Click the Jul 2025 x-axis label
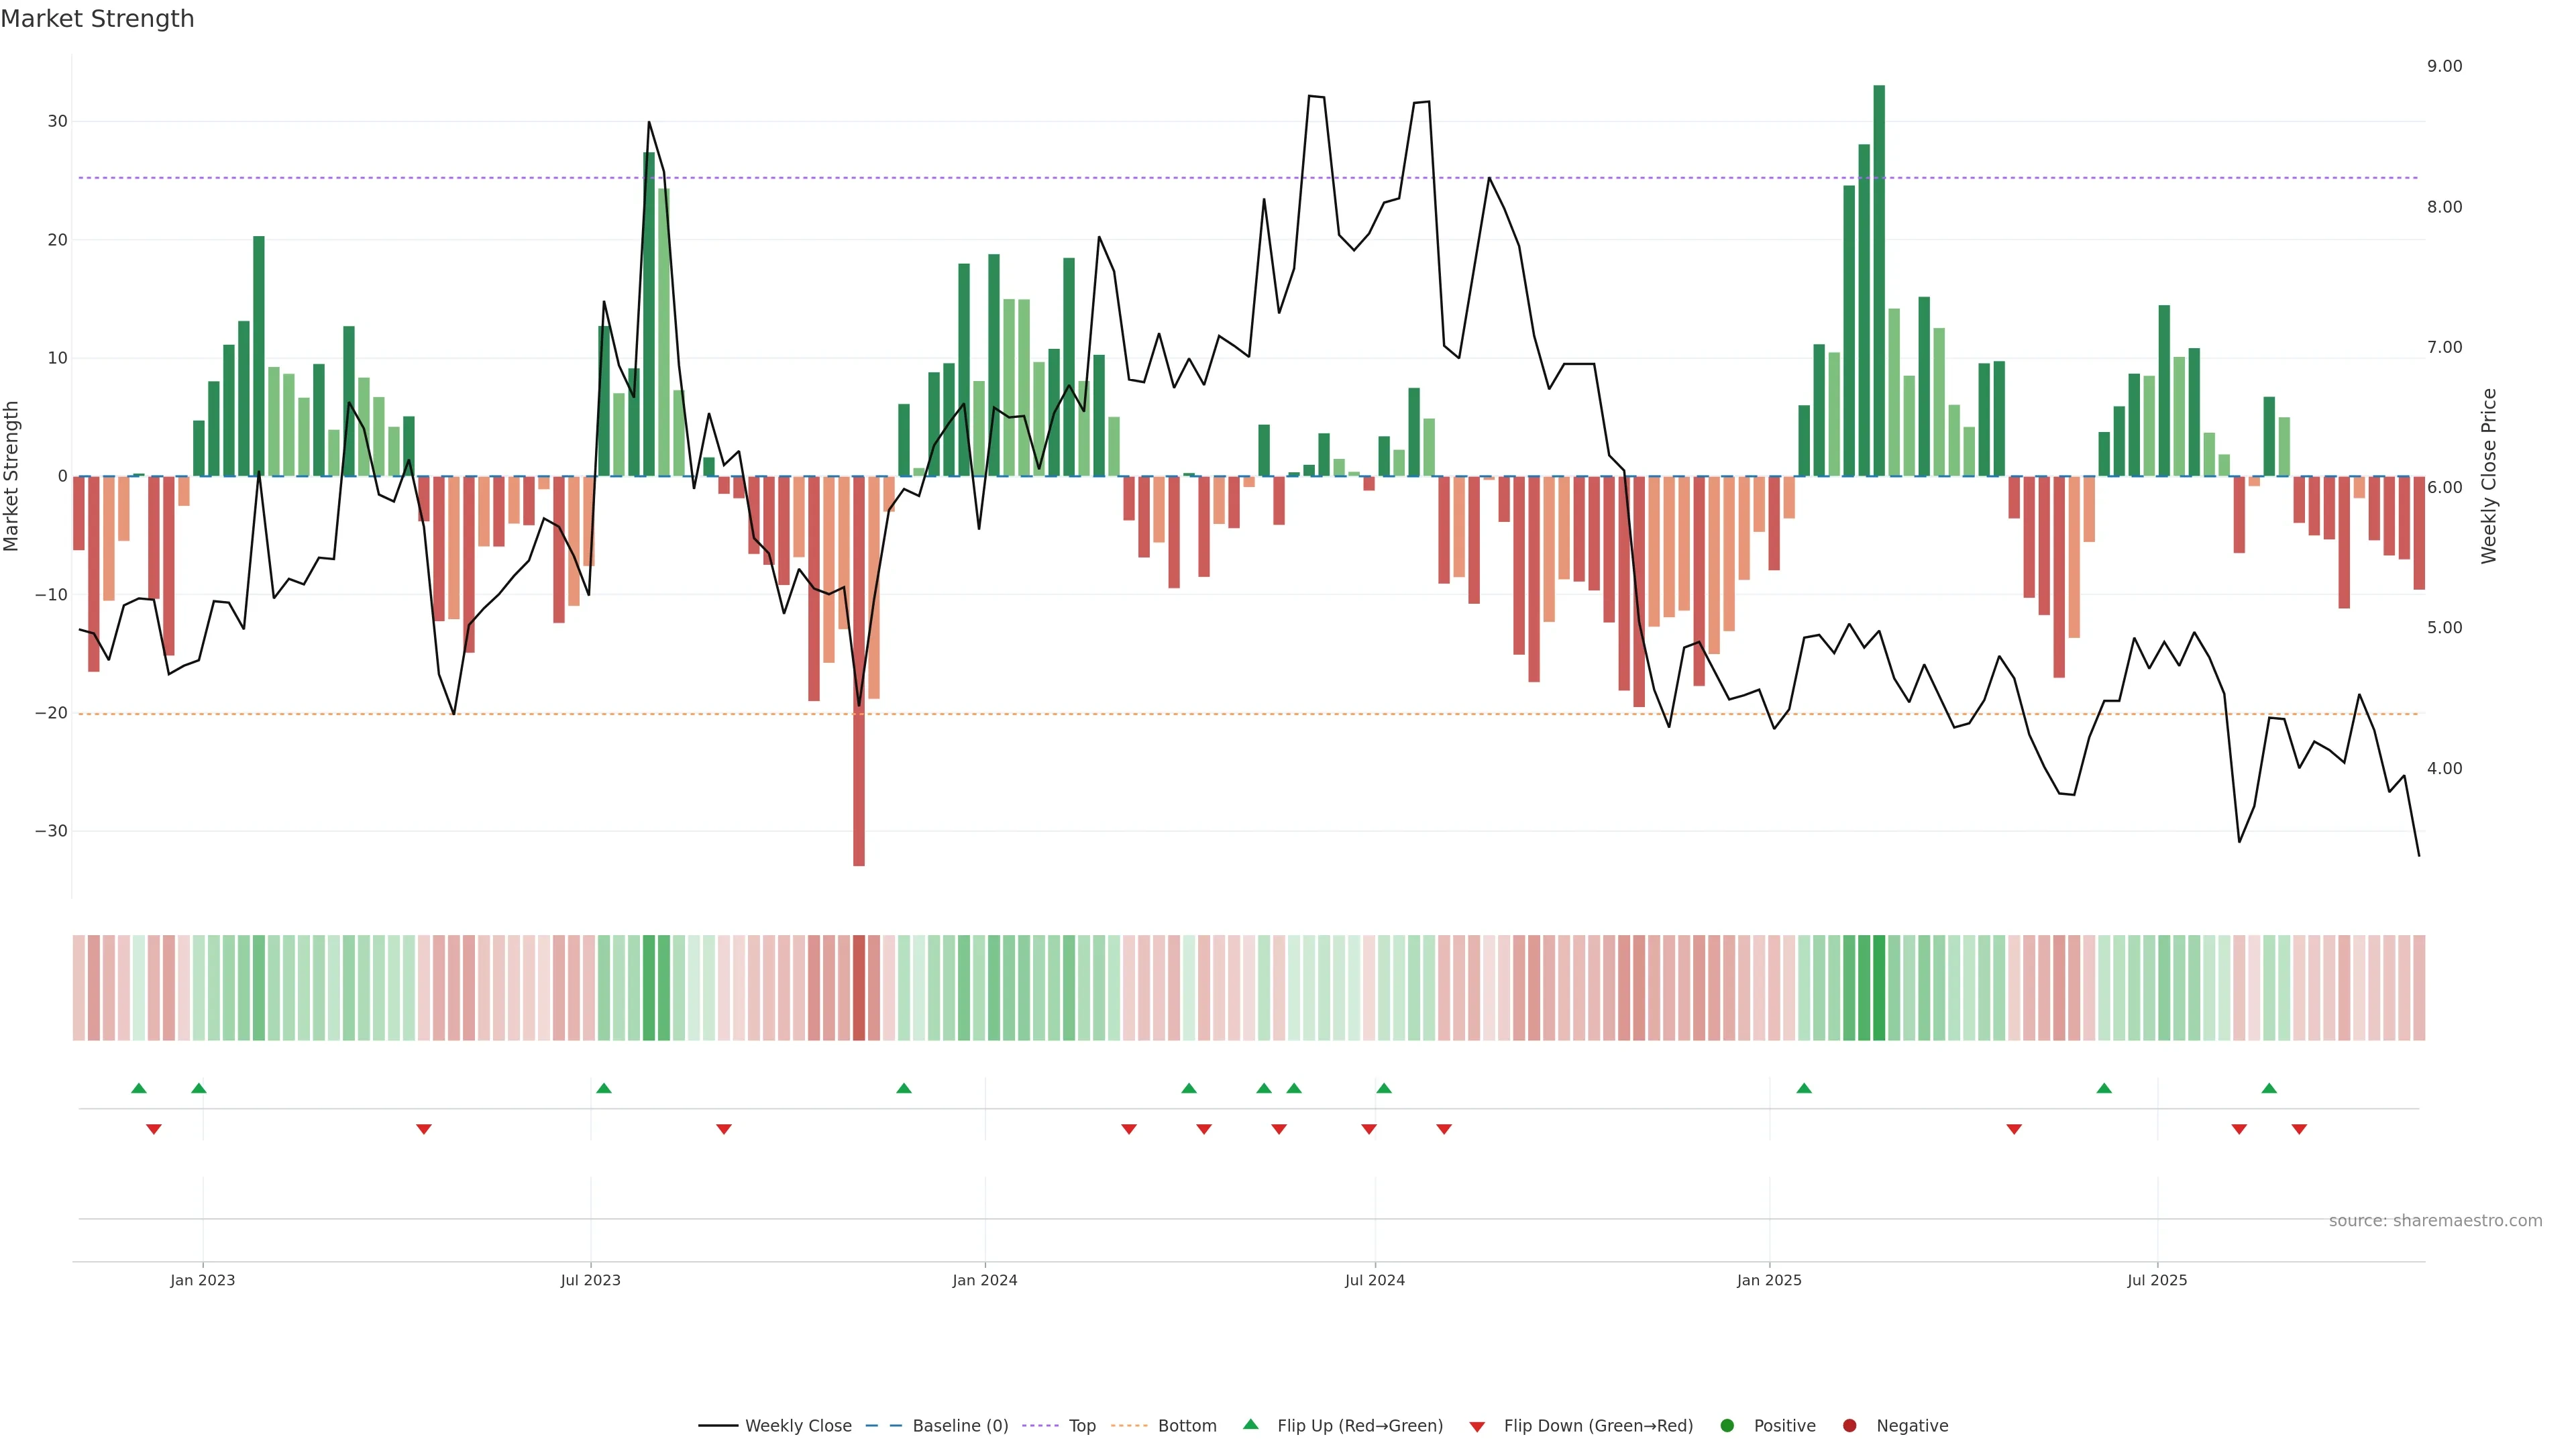Viewport: 2576px width, 1449px height. point(2157,1280)
